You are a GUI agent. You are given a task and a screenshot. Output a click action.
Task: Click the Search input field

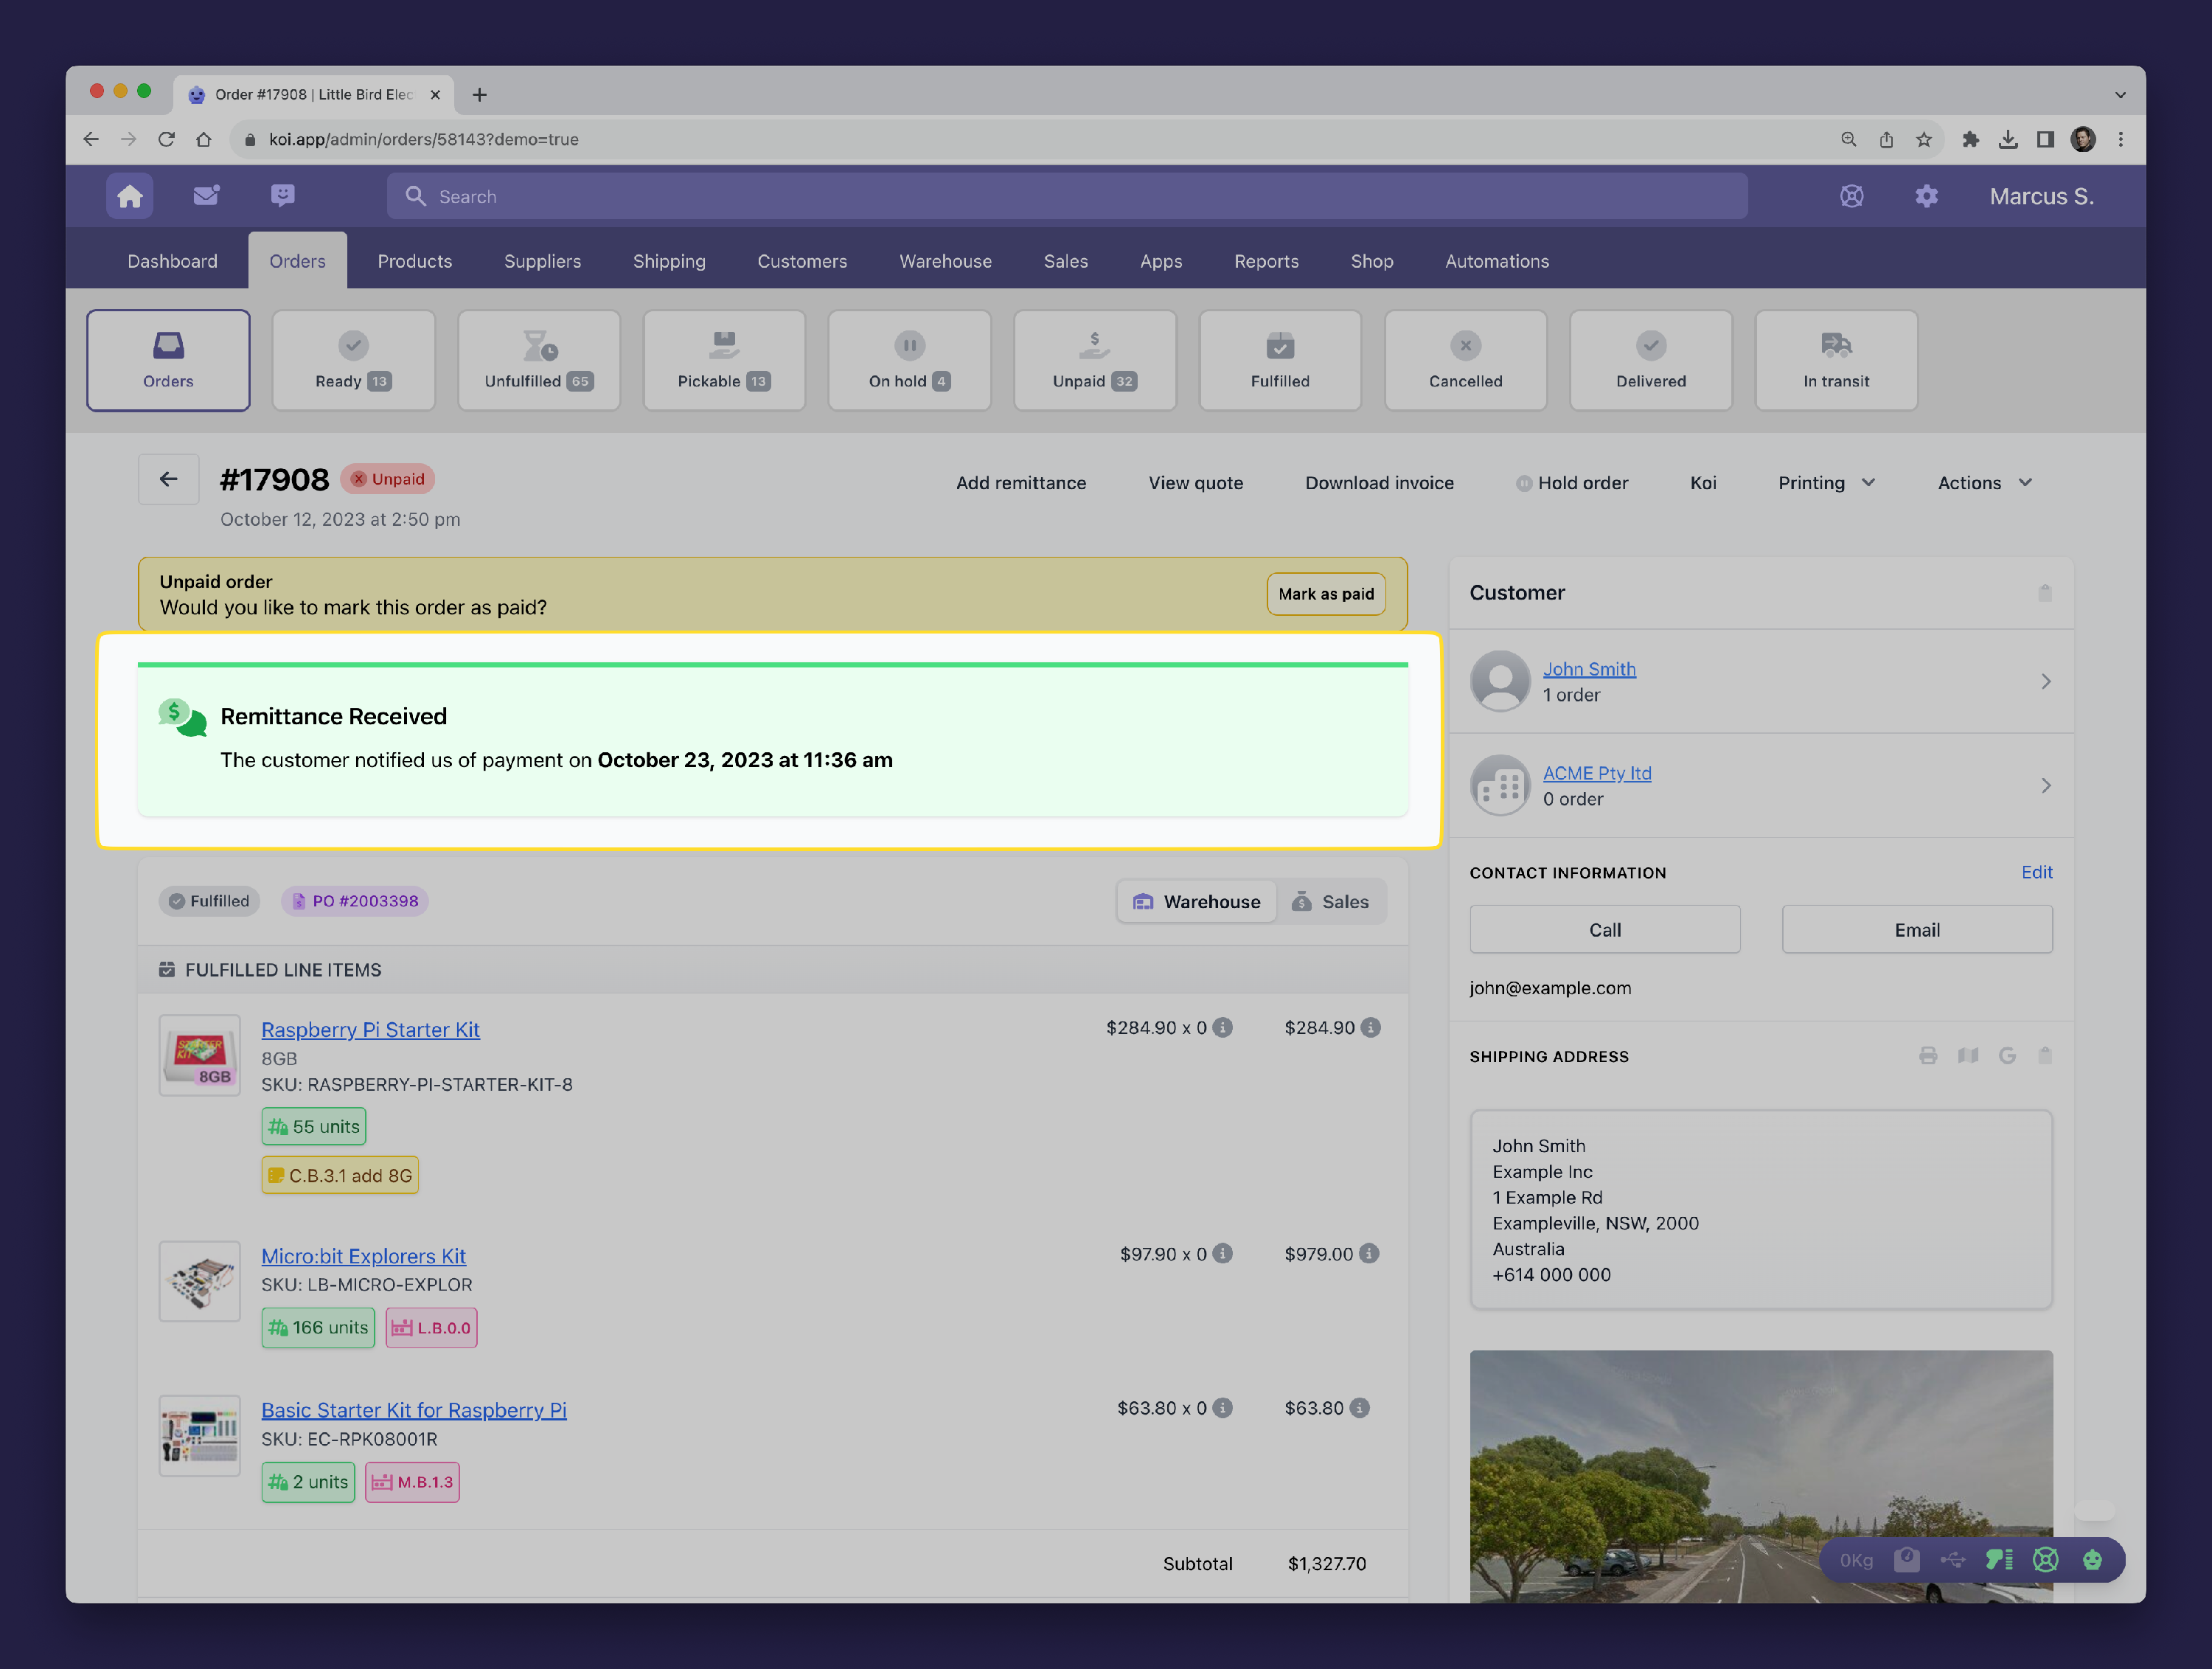[x=1066, y=196]
